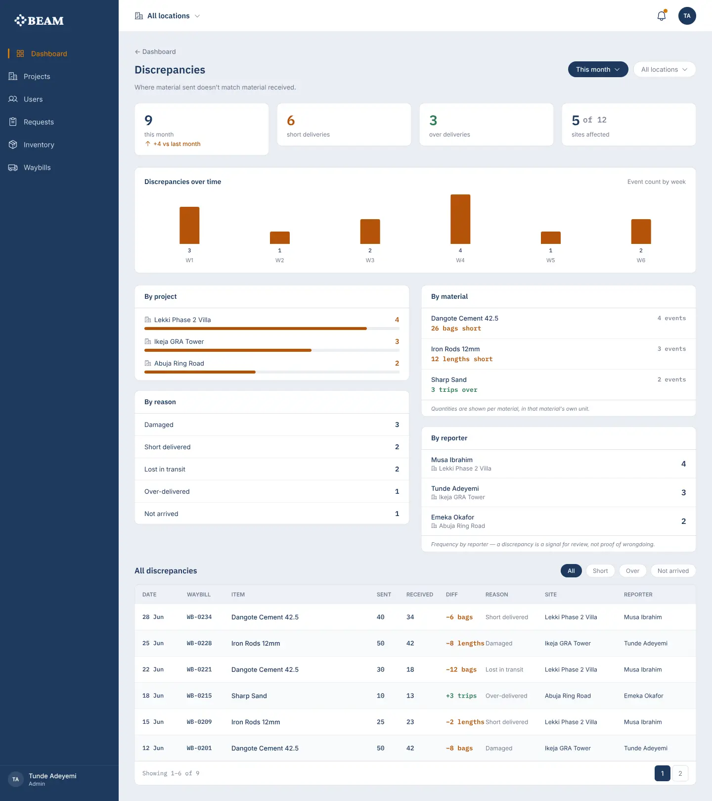The height and width of the screenshot is (801, 712).
Task: Go to page 2 of discrepancies
Action: point(680,773)
